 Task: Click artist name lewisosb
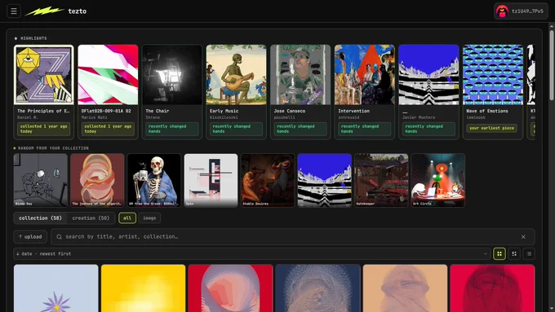476,117
